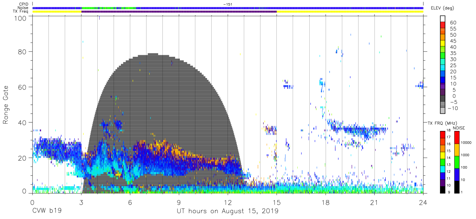
Task: Select yellow 14-15 TX FRQ swatch
Action: pos(442,155)
